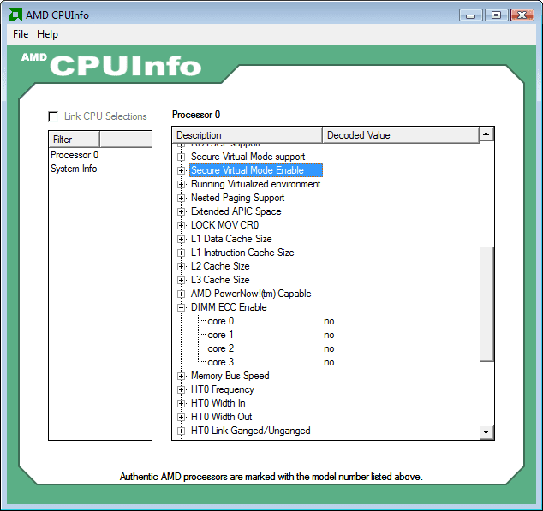Click the 'no' value for core 3
543x511 pixels.
click(x=329, y=362)
